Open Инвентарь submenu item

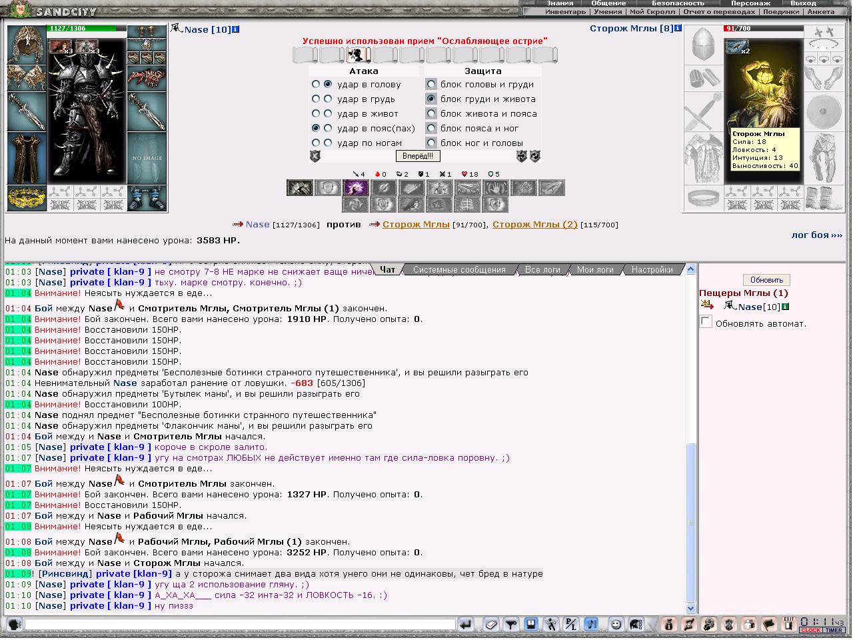tap(565, 12)
